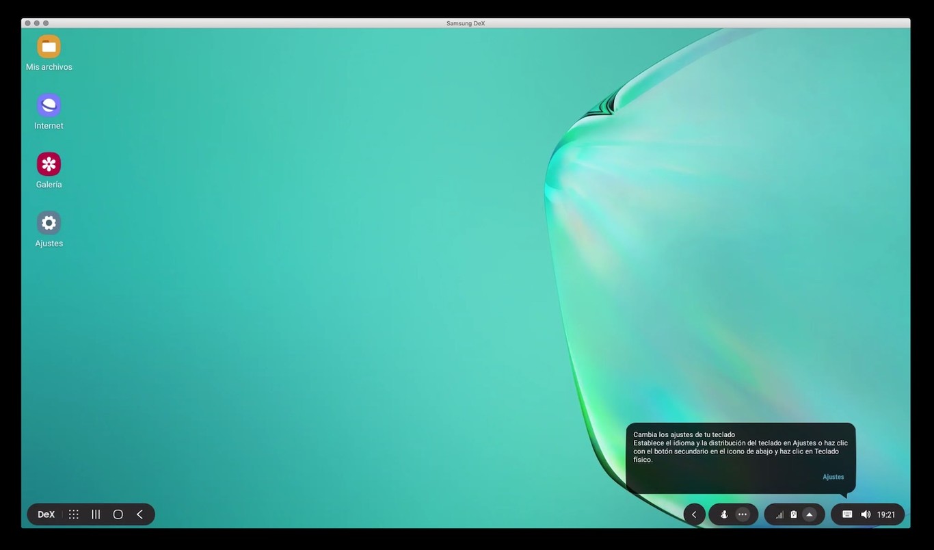Expand the status panel with the up chevron
This screenshot has width=934, height=550.
[x=810, y=514]
